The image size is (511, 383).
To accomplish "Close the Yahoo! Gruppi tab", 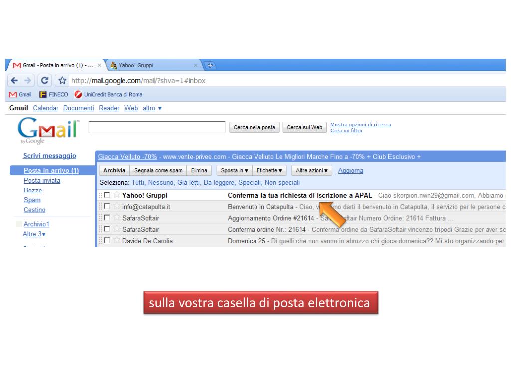I will [196, 65].
